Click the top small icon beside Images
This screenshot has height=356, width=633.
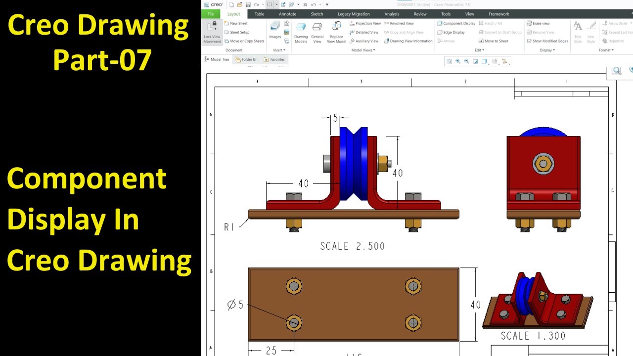tap(287, 23)
